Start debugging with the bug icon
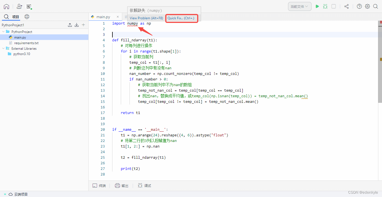 tap(325, 6)
